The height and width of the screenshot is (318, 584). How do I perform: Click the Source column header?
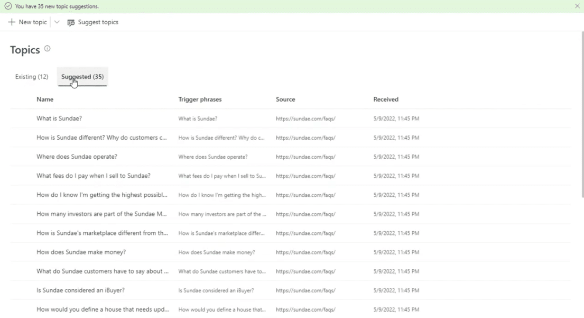click(x=285, y=99)
